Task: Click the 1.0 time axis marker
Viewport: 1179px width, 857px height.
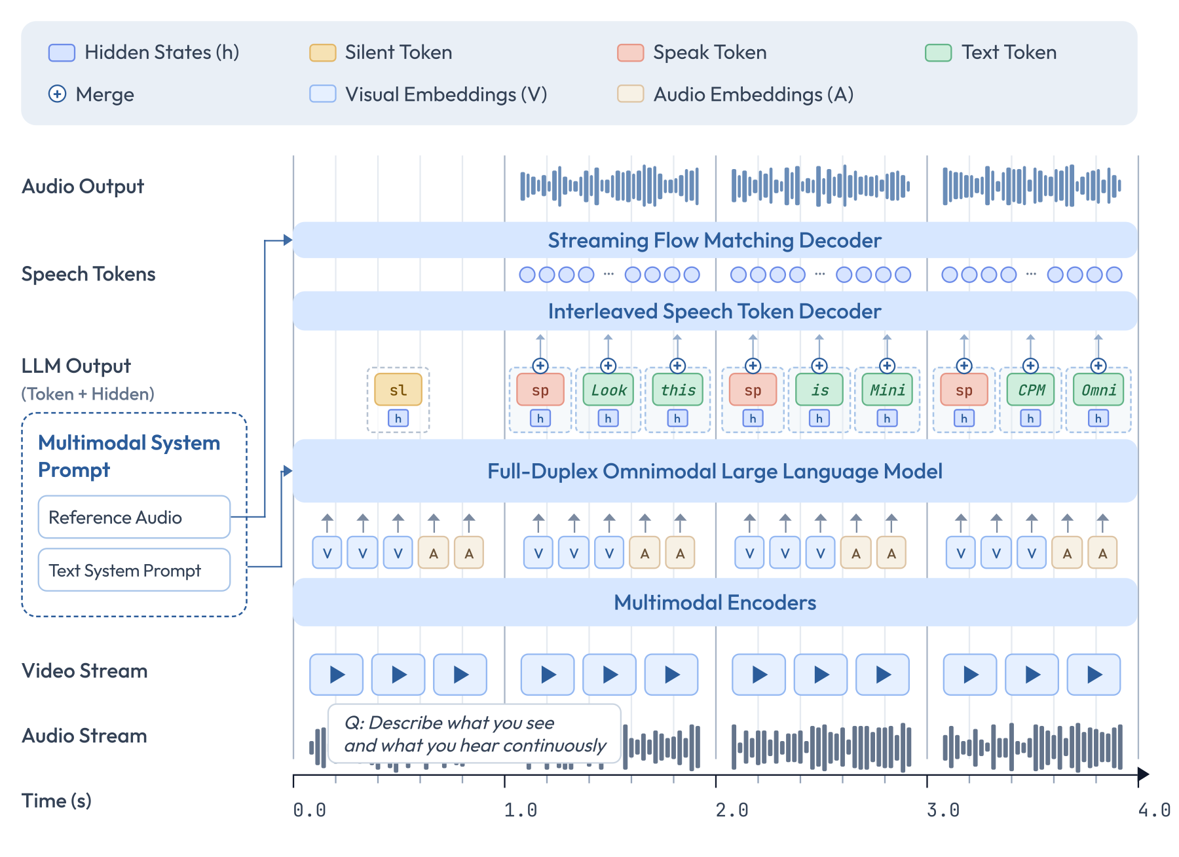Action: 521,810
